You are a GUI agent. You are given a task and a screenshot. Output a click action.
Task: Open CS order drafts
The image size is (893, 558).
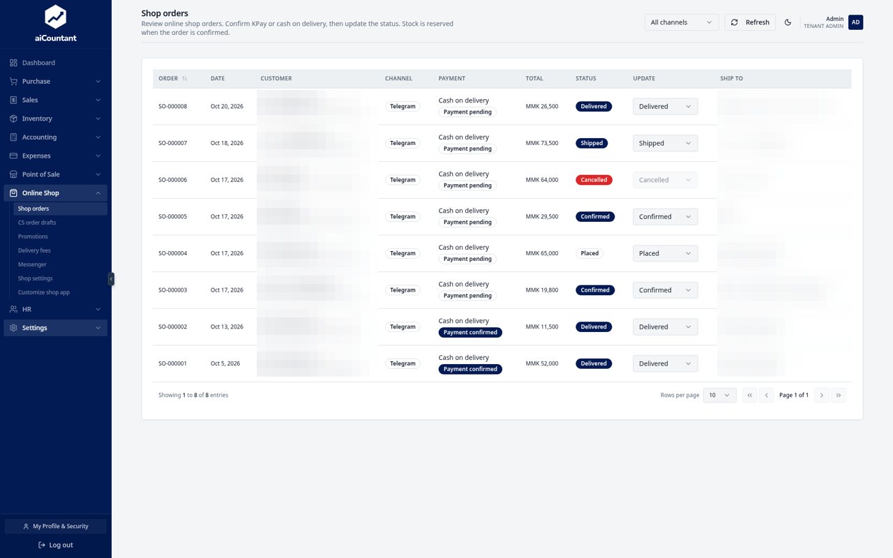tap(60, 223)
